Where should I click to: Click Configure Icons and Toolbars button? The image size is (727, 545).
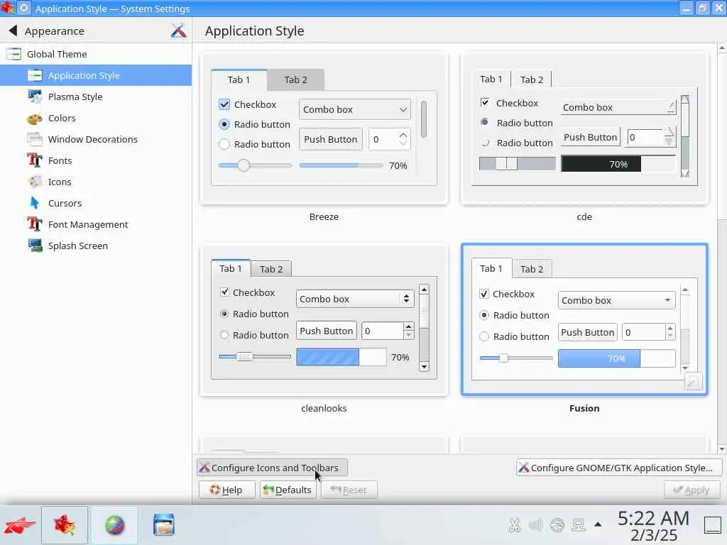(272, 468)
